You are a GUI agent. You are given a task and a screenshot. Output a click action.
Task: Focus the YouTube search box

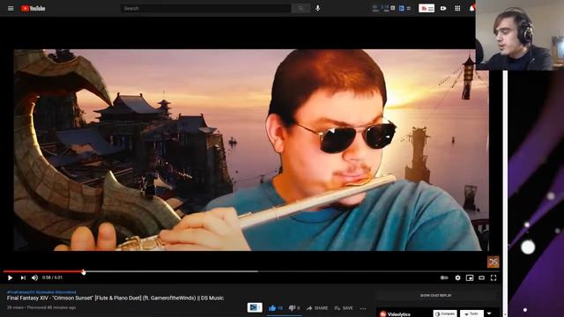(205, 8)
